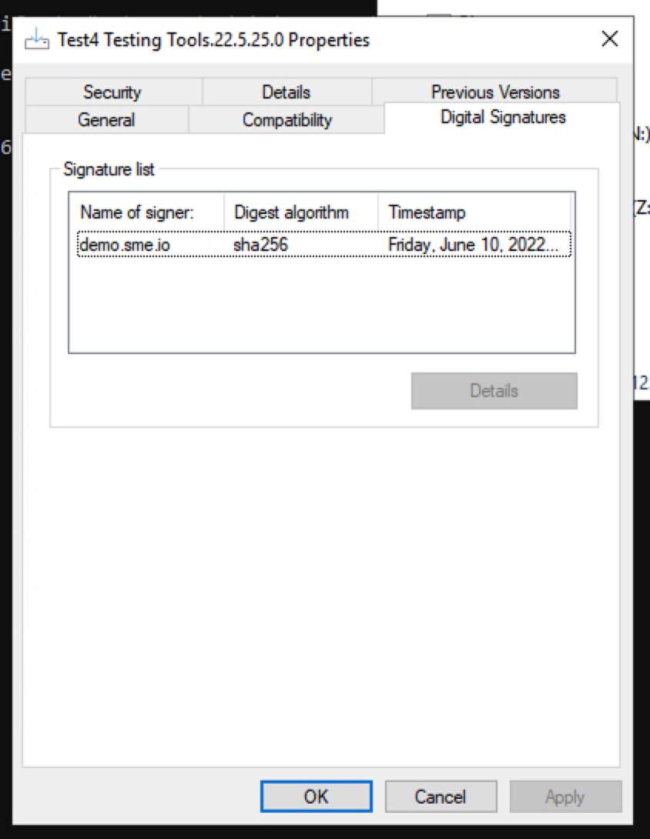Click the sha256 cell in signature list
650x839 pixels.
(x=261, y=245)
